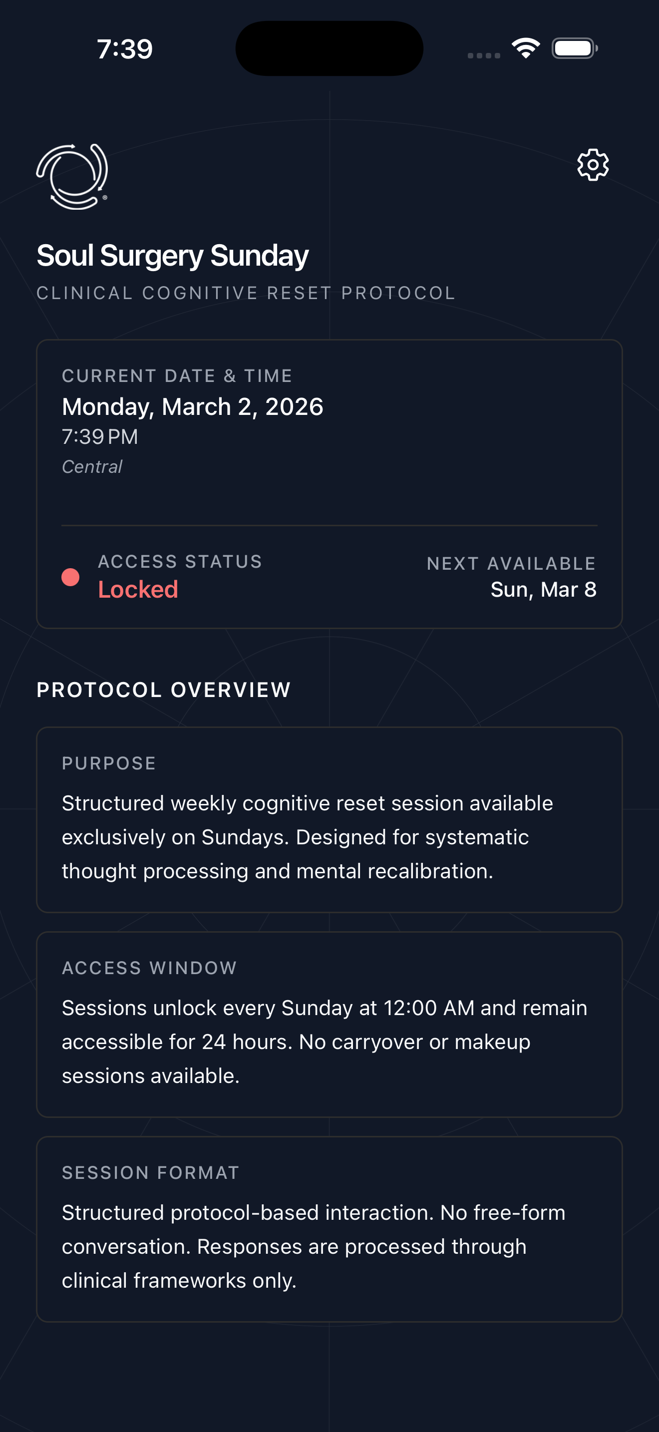Select the Soul Surgery Sunday title
This screenshot has height=1432, width=659.
point(172,256)
